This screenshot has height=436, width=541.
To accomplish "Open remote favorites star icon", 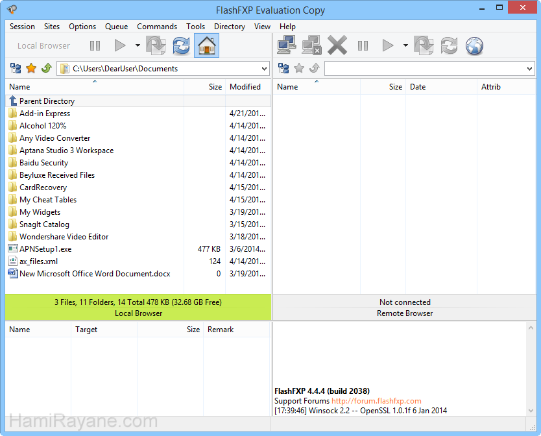I will [x=299, y=68].
